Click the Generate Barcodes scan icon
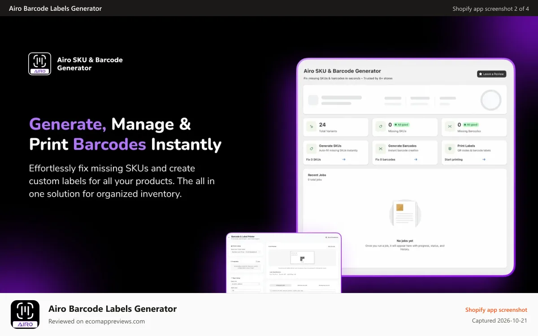Screen dimensions: 538x336 380,148
